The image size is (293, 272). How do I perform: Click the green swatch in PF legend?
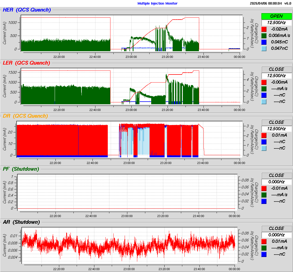[x=264, y=195]
